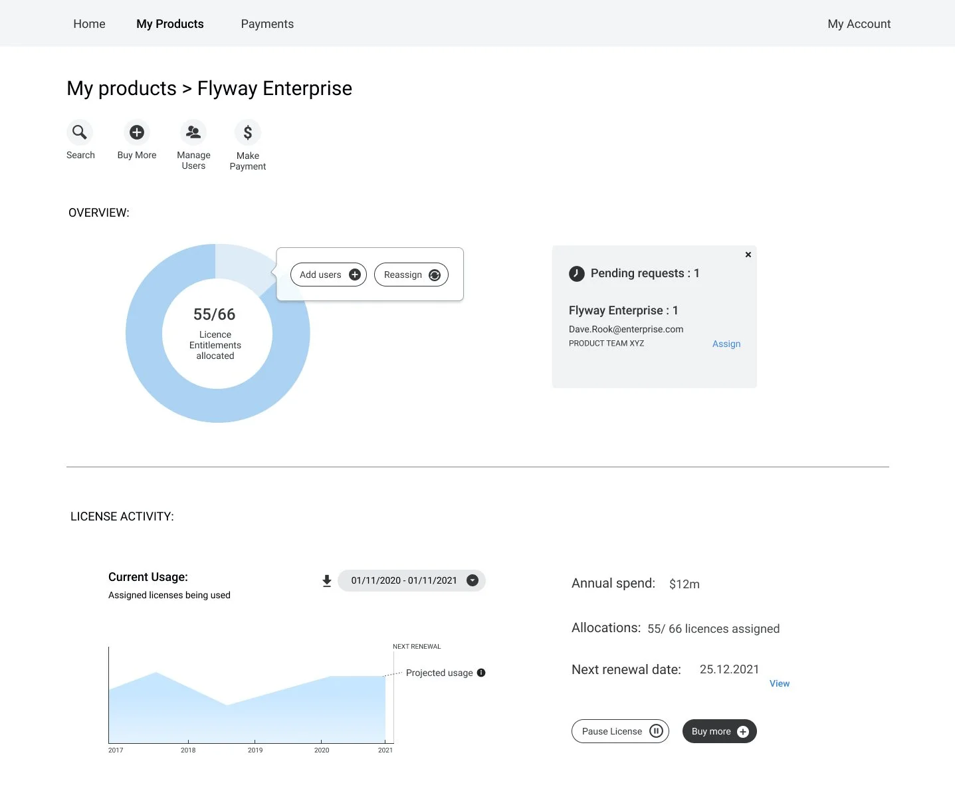Screen dimensions: 955x793
Task: Click the Add users button
Action: click(328, 275)
